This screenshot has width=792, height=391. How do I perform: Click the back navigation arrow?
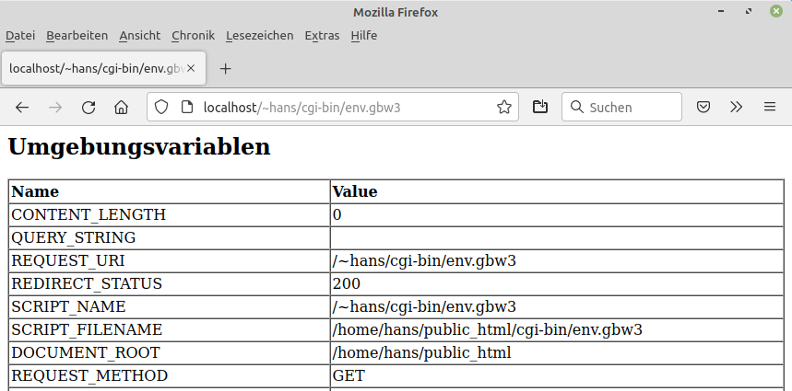(22, 107)
